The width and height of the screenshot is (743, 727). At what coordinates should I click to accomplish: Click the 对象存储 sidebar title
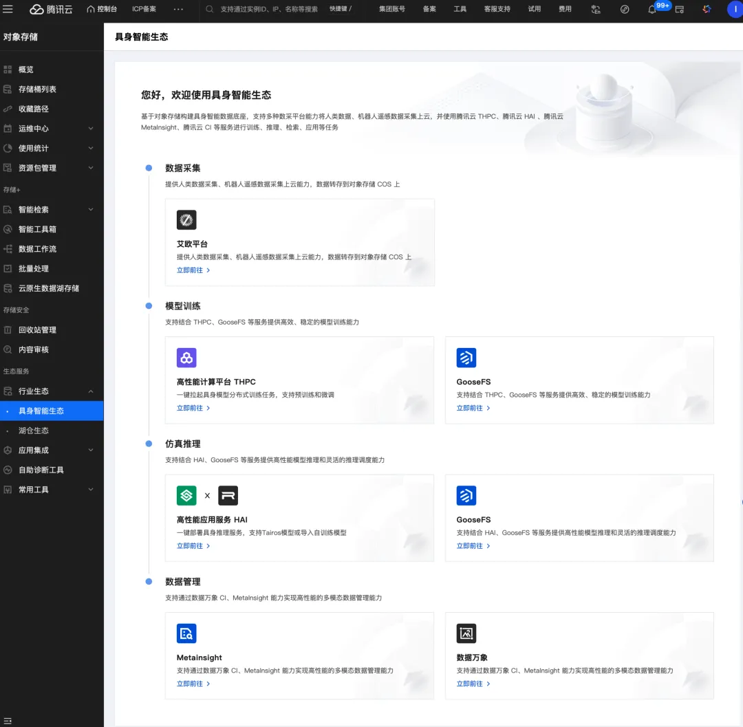(21, 37)
